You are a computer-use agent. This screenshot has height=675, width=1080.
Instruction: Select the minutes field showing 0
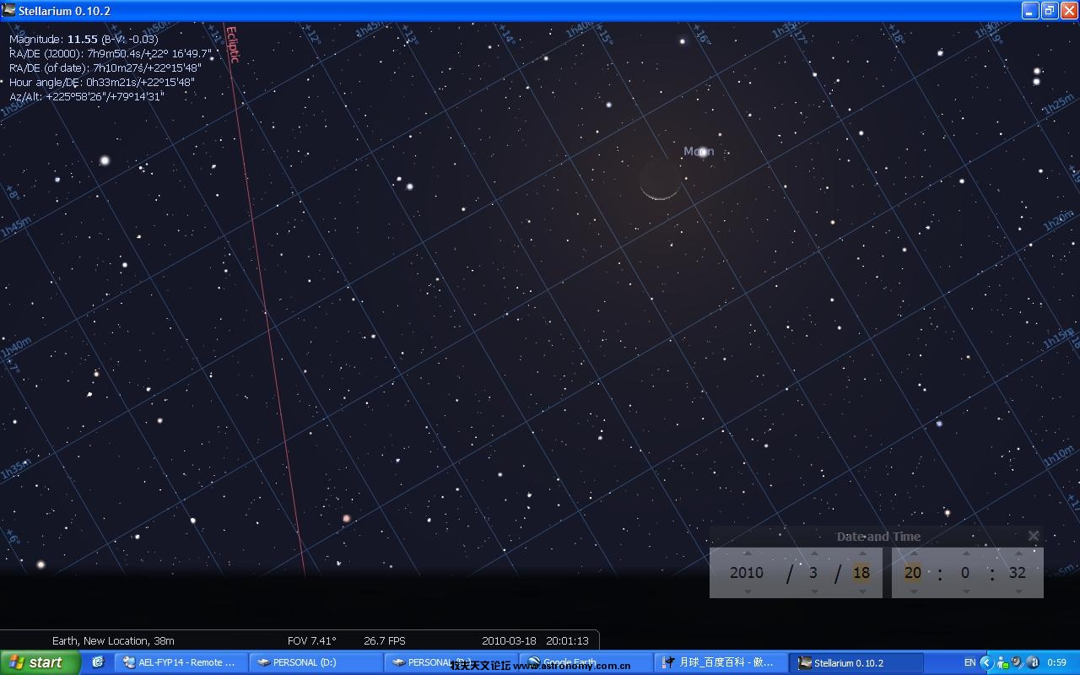pyautogui.click(x=965, y=572)
